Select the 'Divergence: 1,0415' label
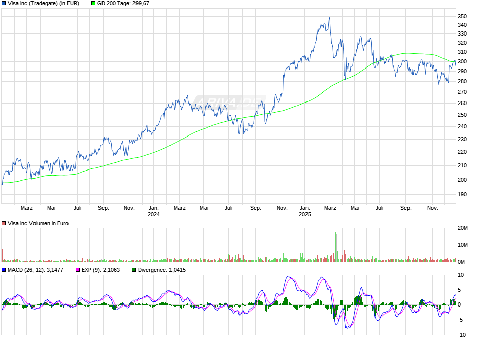477x340 pixels. (x=162, y=270)
